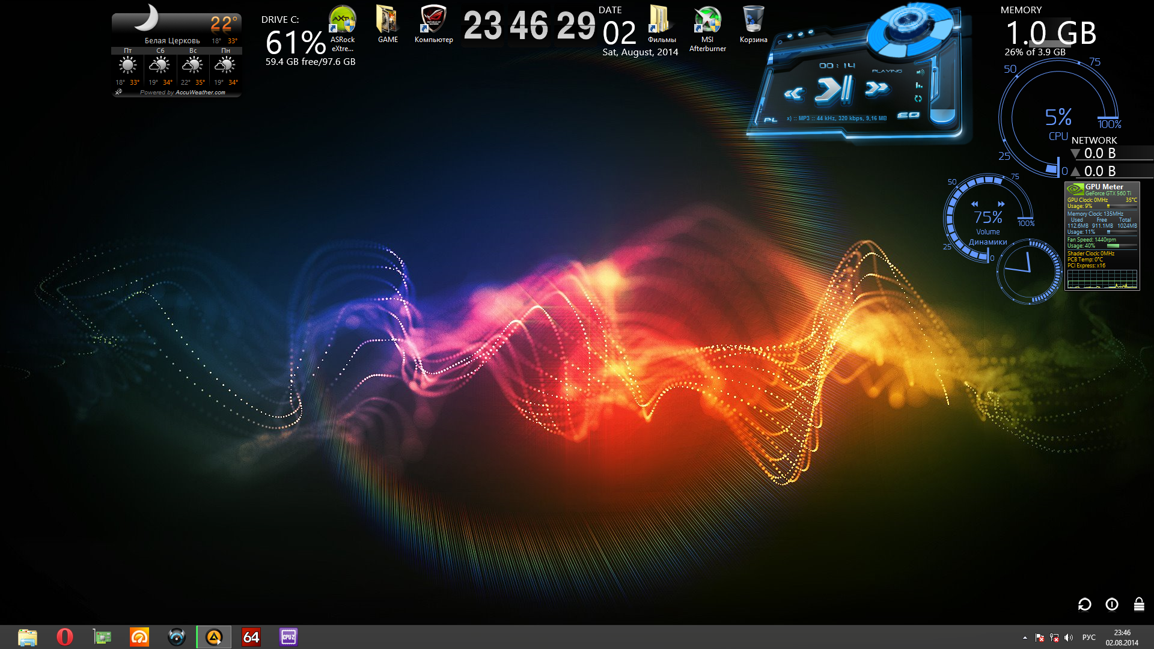Screen dimensions: 1154x649
Task: Open the Фильмы folder
Action: pos(661,24)
